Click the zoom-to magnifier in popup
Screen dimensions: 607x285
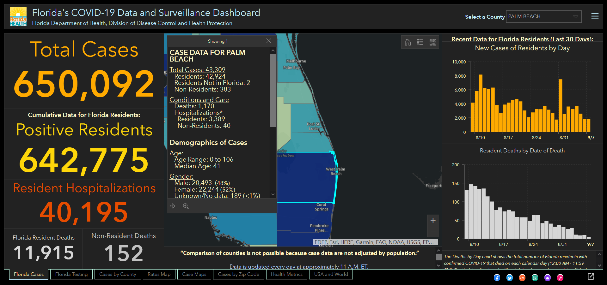tap(186, 206)
